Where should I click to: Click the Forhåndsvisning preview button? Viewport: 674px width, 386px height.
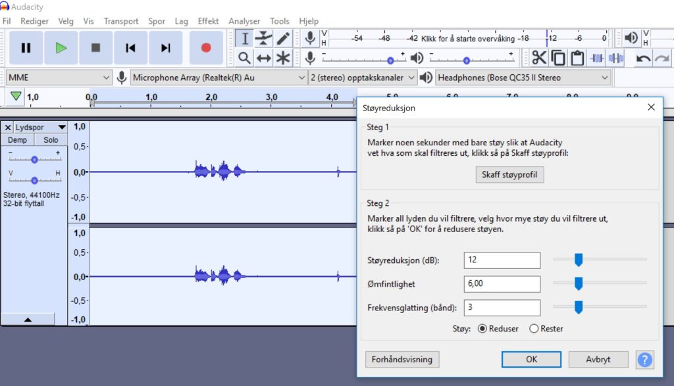click(402, 360)
